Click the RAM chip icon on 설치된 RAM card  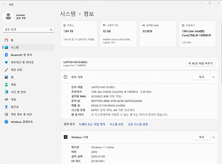click(143, 25)
